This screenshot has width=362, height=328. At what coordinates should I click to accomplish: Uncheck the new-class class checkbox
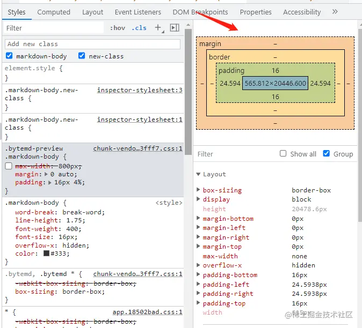click(82, 56)
